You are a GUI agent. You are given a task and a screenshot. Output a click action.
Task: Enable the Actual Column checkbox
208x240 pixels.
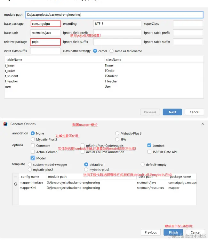[x=33, y=152]
